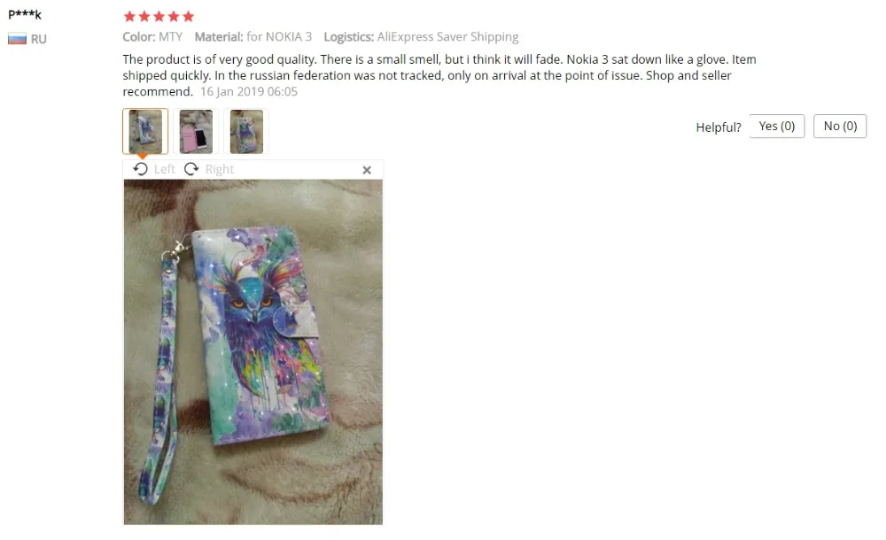Click the Left rotate label

click(165, 169)
